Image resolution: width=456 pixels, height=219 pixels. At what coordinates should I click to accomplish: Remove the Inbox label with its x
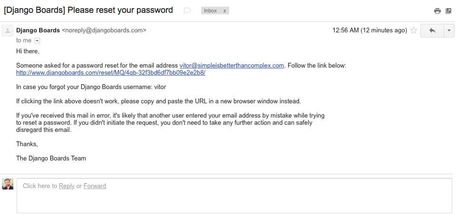225,10
